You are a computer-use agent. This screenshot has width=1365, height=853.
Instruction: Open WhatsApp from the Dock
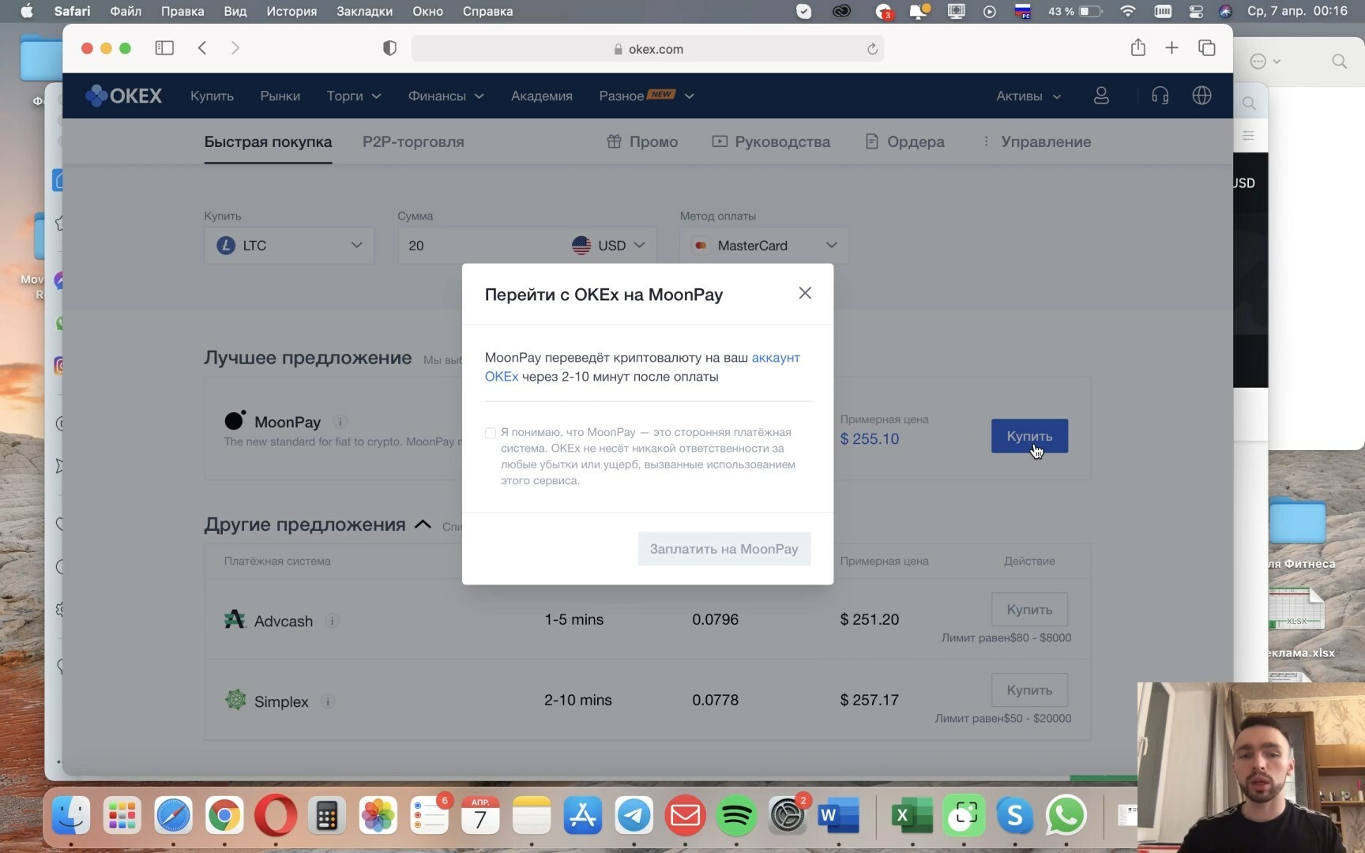pos(1066,816)
